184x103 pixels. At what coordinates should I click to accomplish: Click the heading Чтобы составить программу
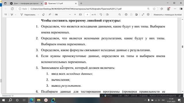[81, 21]
